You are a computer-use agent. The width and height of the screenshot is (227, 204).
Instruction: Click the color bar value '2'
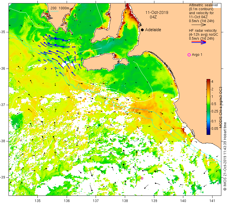tap(212, 89)
